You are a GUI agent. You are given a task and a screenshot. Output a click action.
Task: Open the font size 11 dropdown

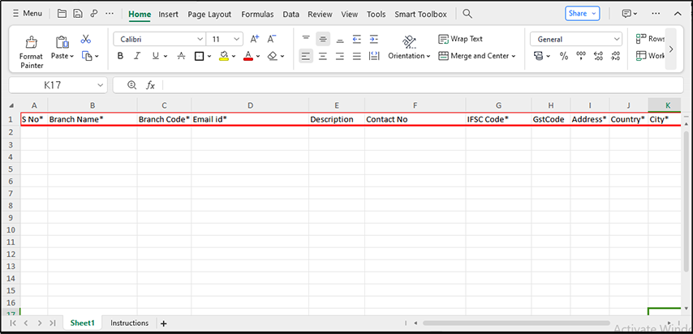tap(236, 40)
